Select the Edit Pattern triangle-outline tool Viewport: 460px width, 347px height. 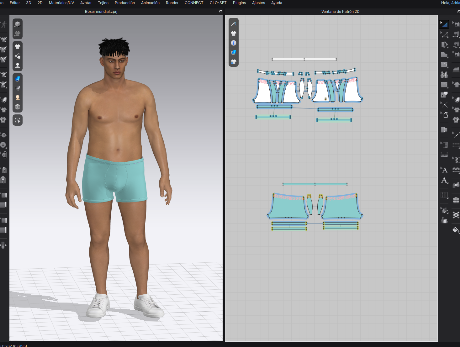(x=444, y=34)
